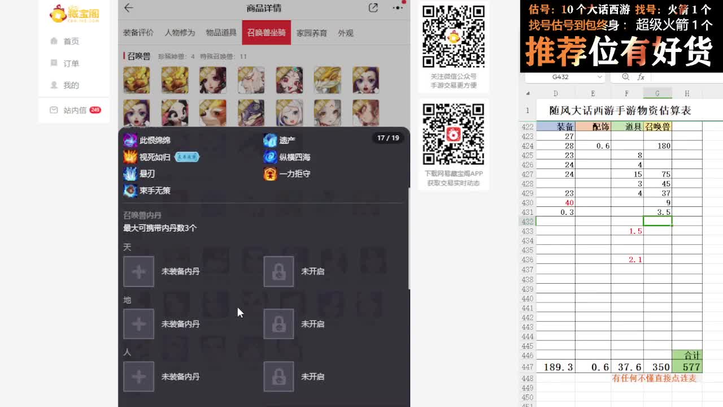Switch to the 外观 tab
Viewport: 723px width, 407px height.
(x=345, y=33)
